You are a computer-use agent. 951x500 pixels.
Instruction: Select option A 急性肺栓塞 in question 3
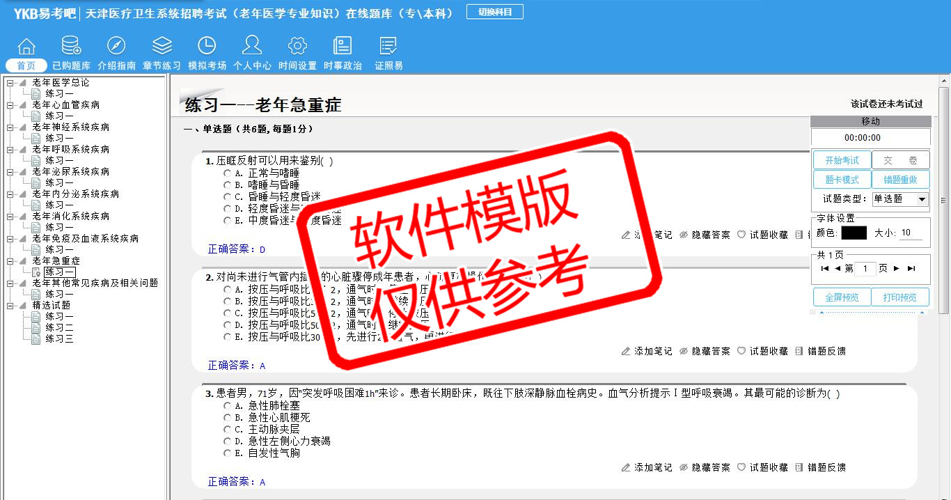tap(227, 405)
